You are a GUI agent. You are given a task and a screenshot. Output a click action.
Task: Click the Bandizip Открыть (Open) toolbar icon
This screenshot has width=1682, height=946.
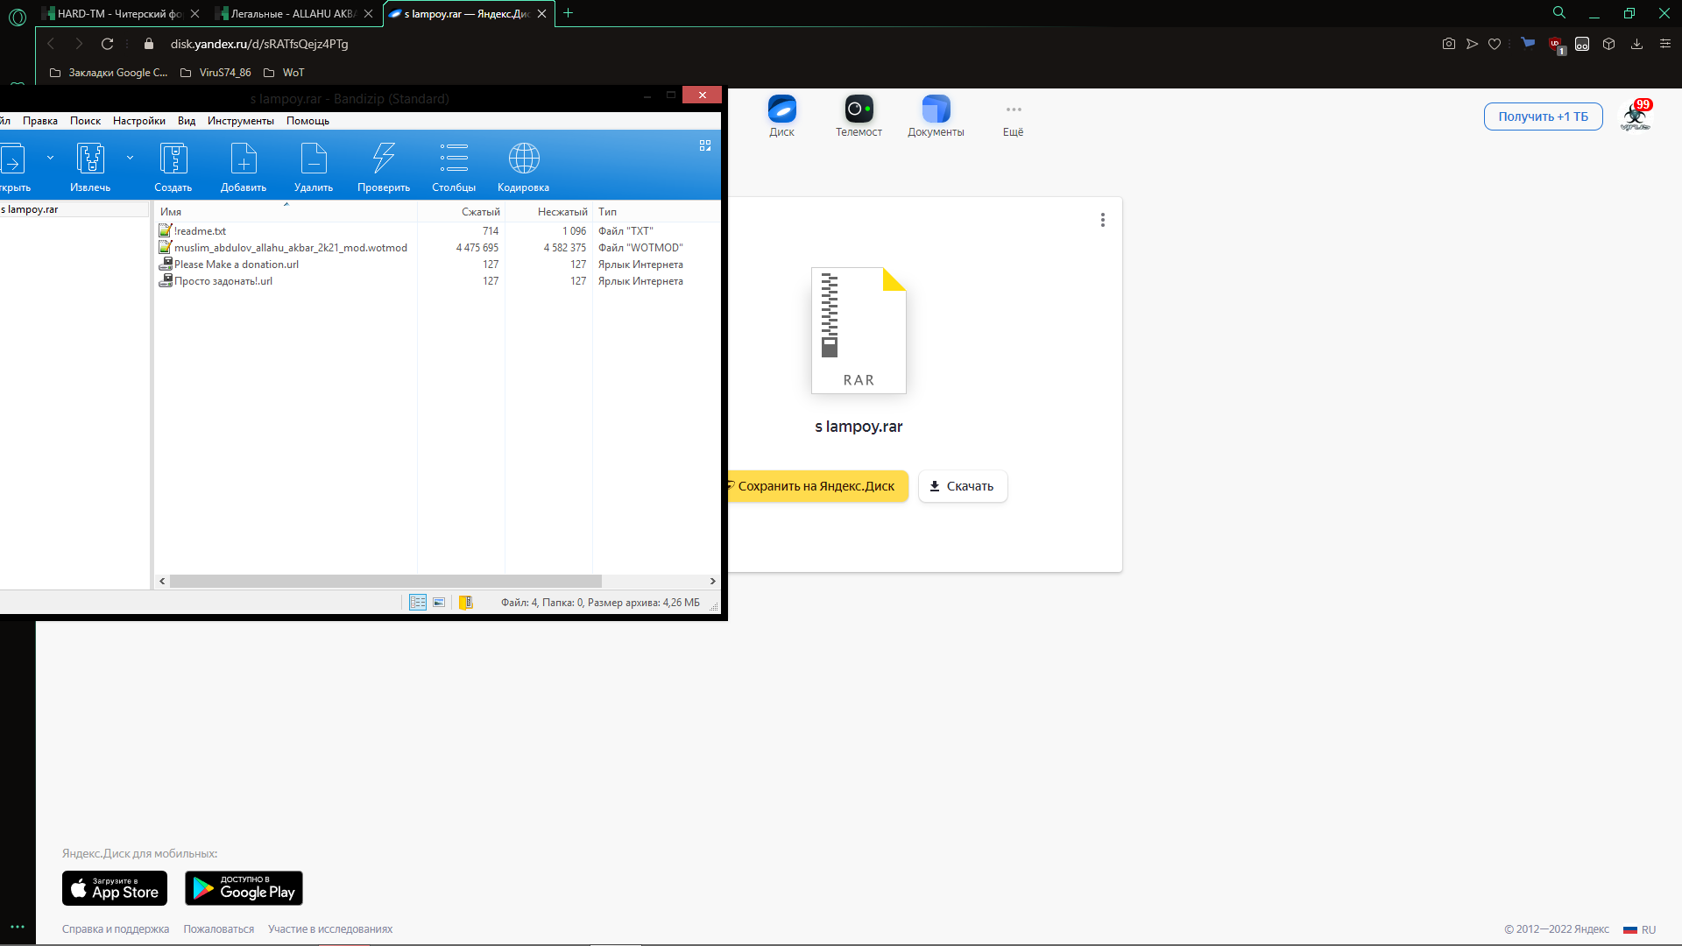[x=12, y=159]
